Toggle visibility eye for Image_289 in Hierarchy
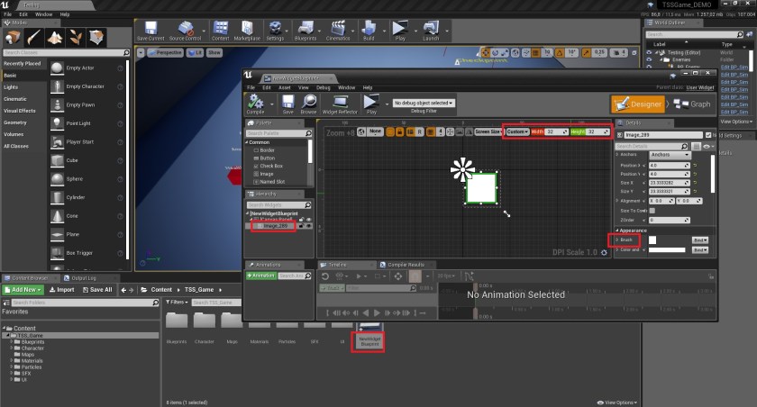 tap(308, 226)
